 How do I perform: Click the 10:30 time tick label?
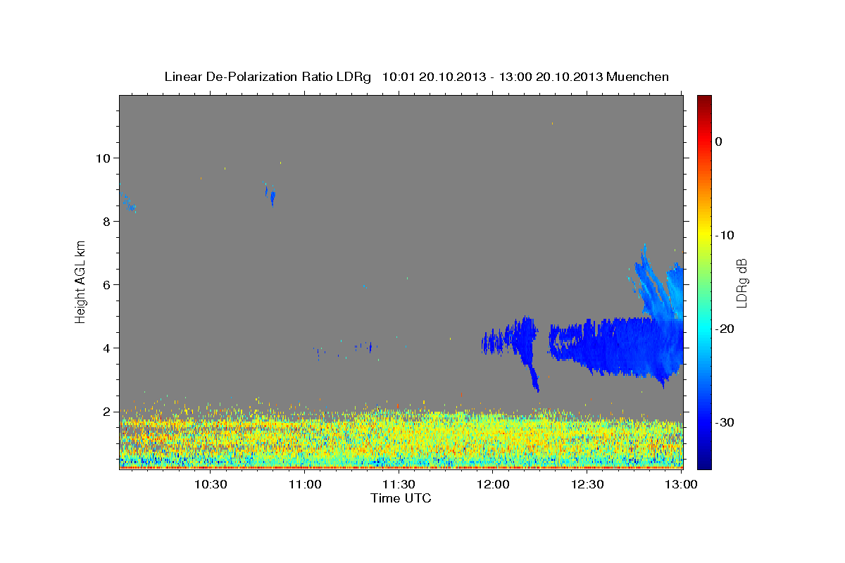click(x=211, y=484)
